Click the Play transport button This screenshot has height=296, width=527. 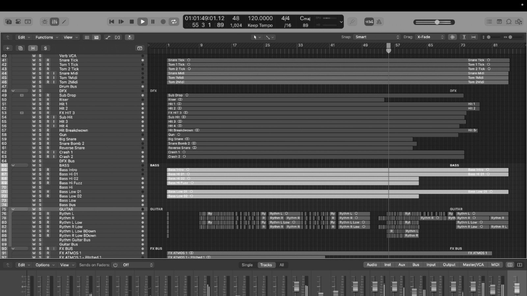click(x=142, y=22)
